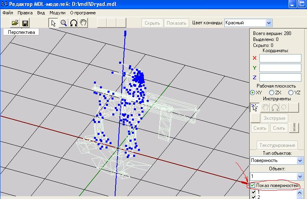The image size is (307, 199).
Task: Click the Выделено: 0 text
Action: [x=265, y=39]
